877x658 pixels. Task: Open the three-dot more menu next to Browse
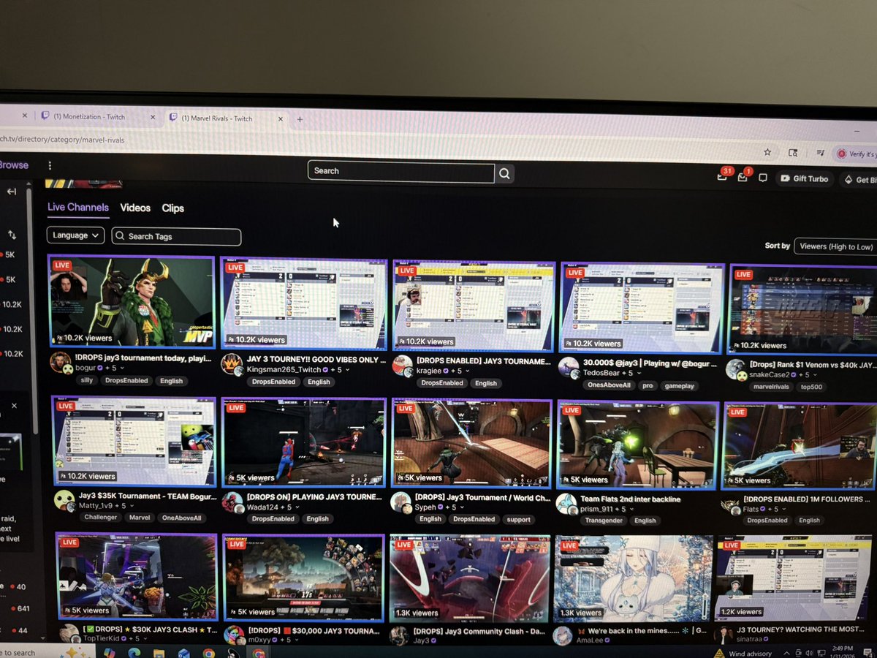[x=50, y=166]
